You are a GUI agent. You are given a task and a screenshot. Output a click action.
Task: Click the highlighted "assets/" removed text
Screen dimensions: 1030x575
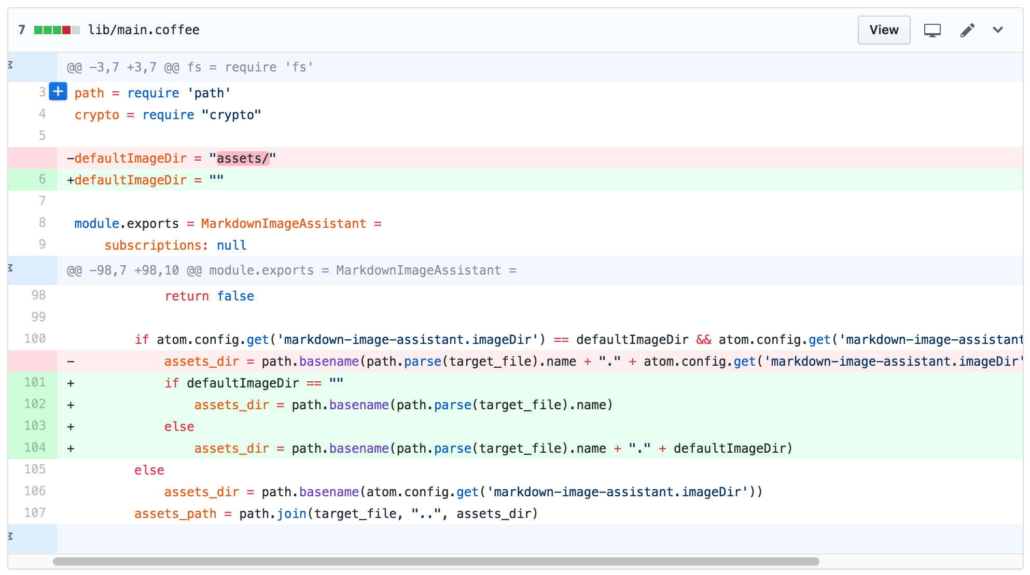(x=243, y=159)
